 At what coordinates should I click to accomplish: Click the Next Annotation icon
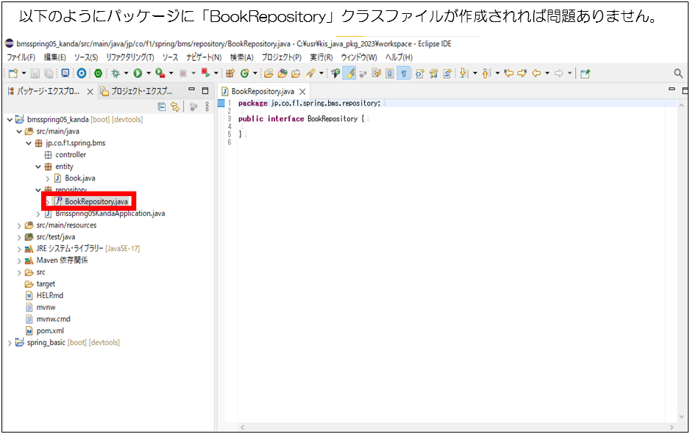tap(465, 73)
